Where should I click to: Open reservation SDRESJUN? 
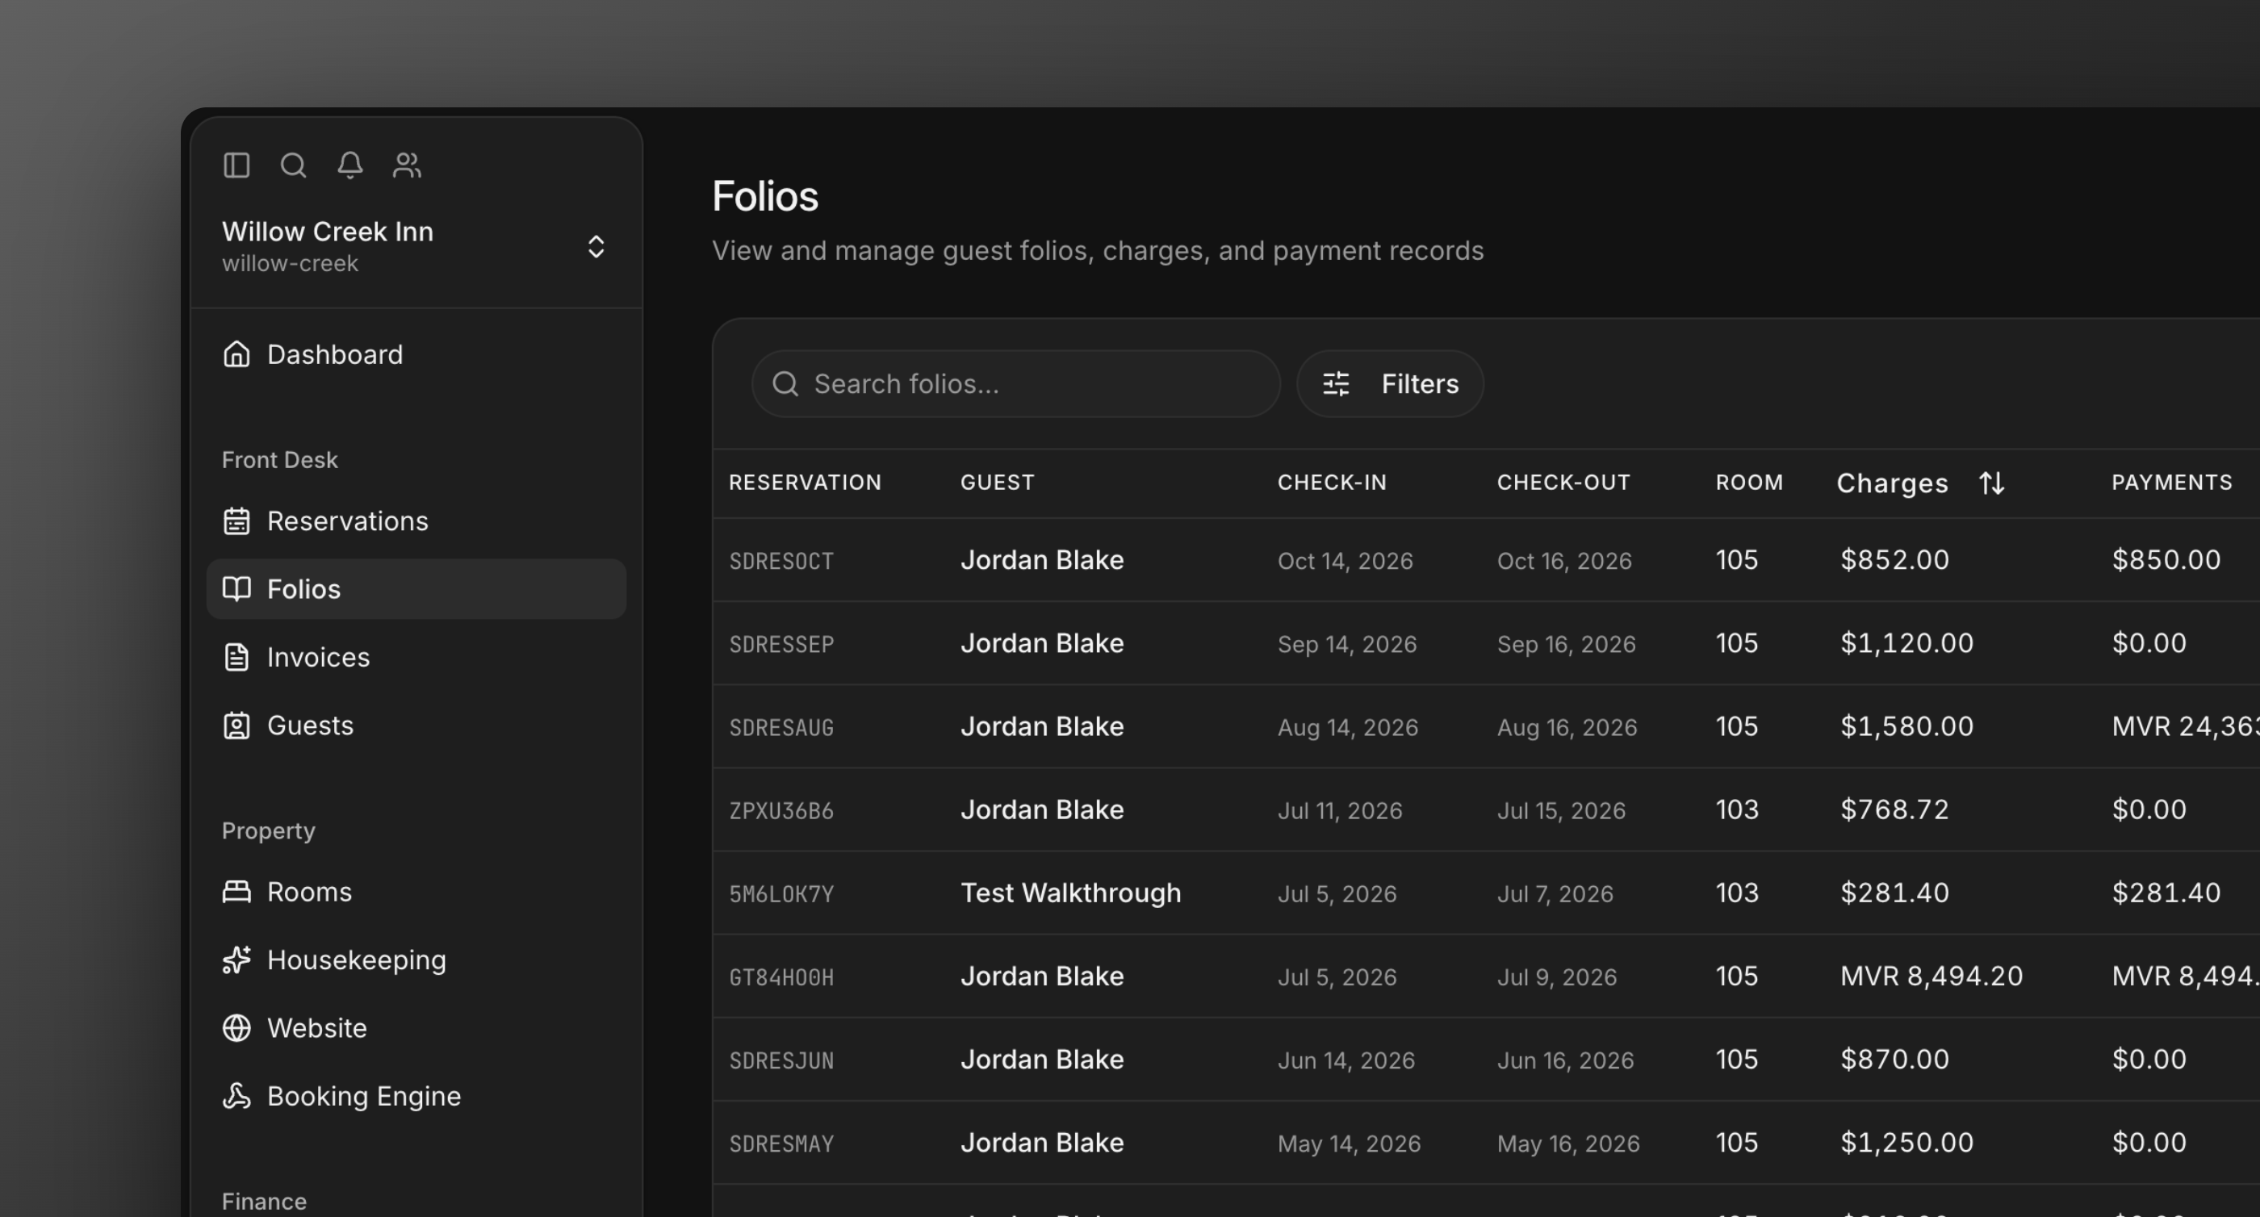[781, 1060]
